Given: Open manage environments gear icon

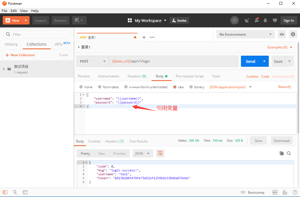Looking at the screenshot, I should point(293,35).
